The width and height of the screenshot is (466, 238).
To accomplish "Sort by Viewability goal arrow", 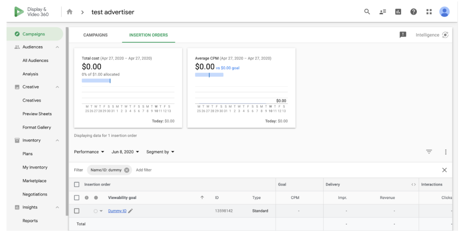I will tap(202, 197).
